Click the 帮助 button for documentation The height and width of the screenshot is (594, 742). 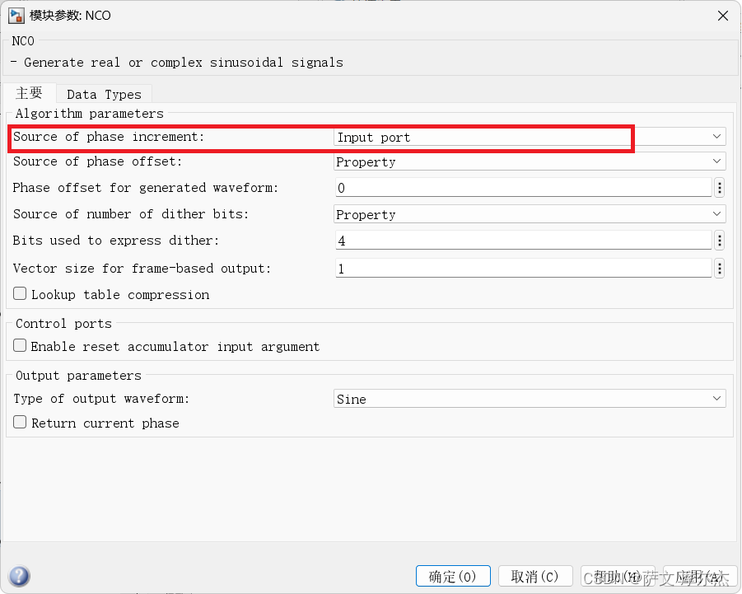618,576
